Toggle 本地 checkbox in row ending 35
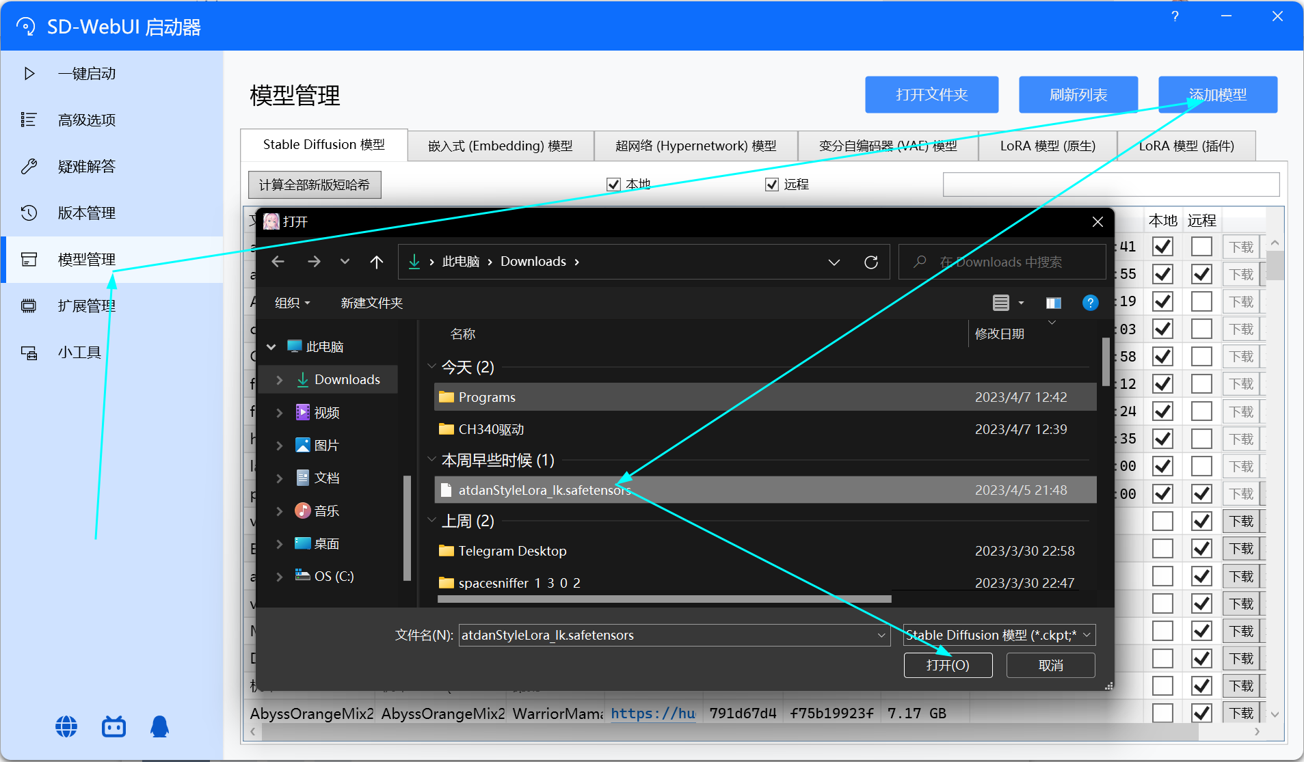Image resolution: width=1304 pixels, height=762 pixels. coord(1162,439)
